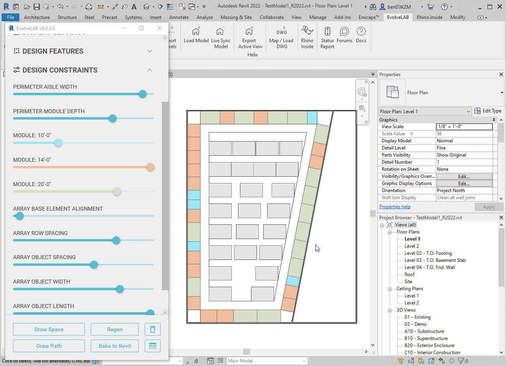This screenshot has height=366, width=506.
Task: Toggle Drag Elements on Selection icon in status bar
Action: point(442,361)
